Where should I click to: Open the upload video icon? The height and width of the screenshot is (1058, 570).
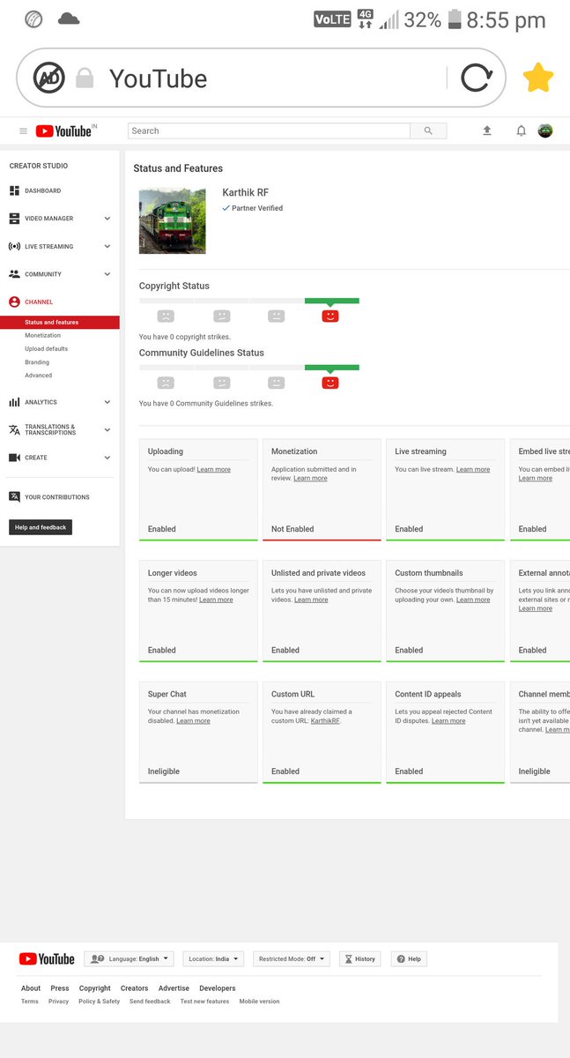(x=486, y=130)
